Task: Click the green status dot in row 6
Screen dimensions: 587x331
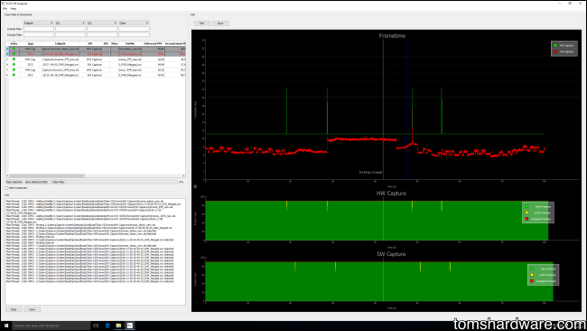Action: click(14, 75)
